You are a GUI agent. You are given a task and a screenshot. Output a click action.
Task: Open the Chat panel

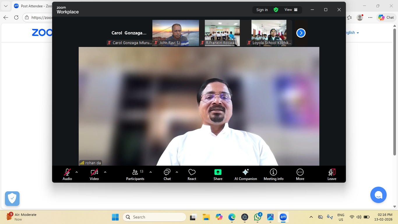[x=167, y=174]
